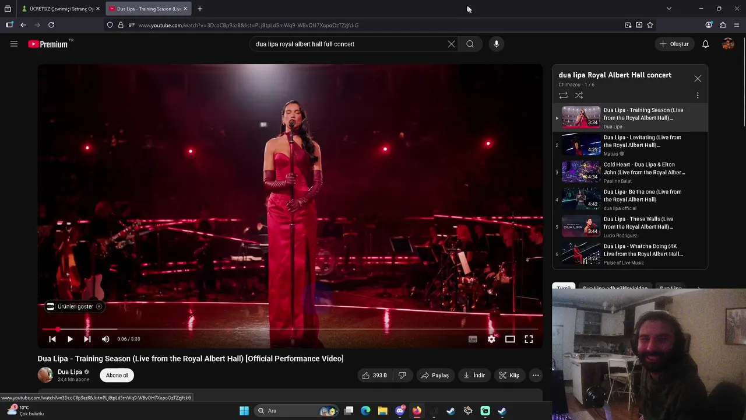
Task: Open YouTube notifications bell
Action: coord(705,44)
